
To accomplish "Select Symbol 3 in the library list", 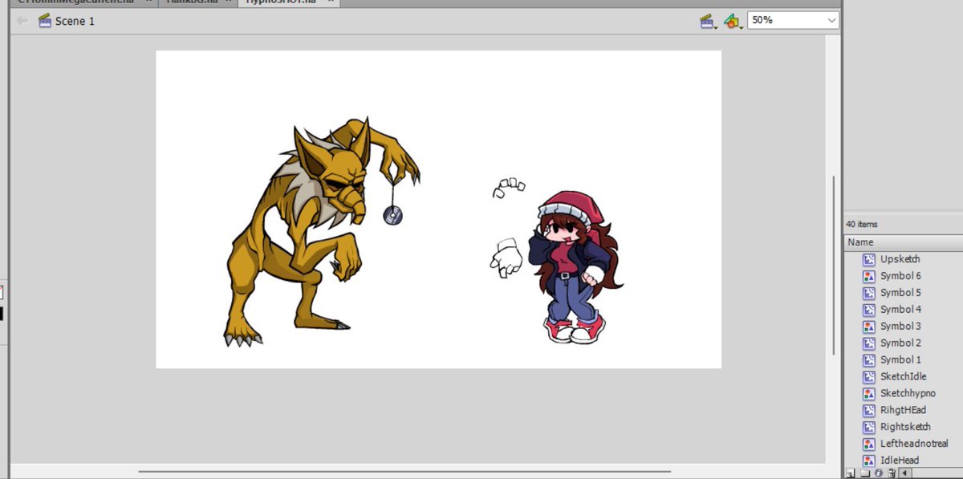I will [x=900, y=327].
